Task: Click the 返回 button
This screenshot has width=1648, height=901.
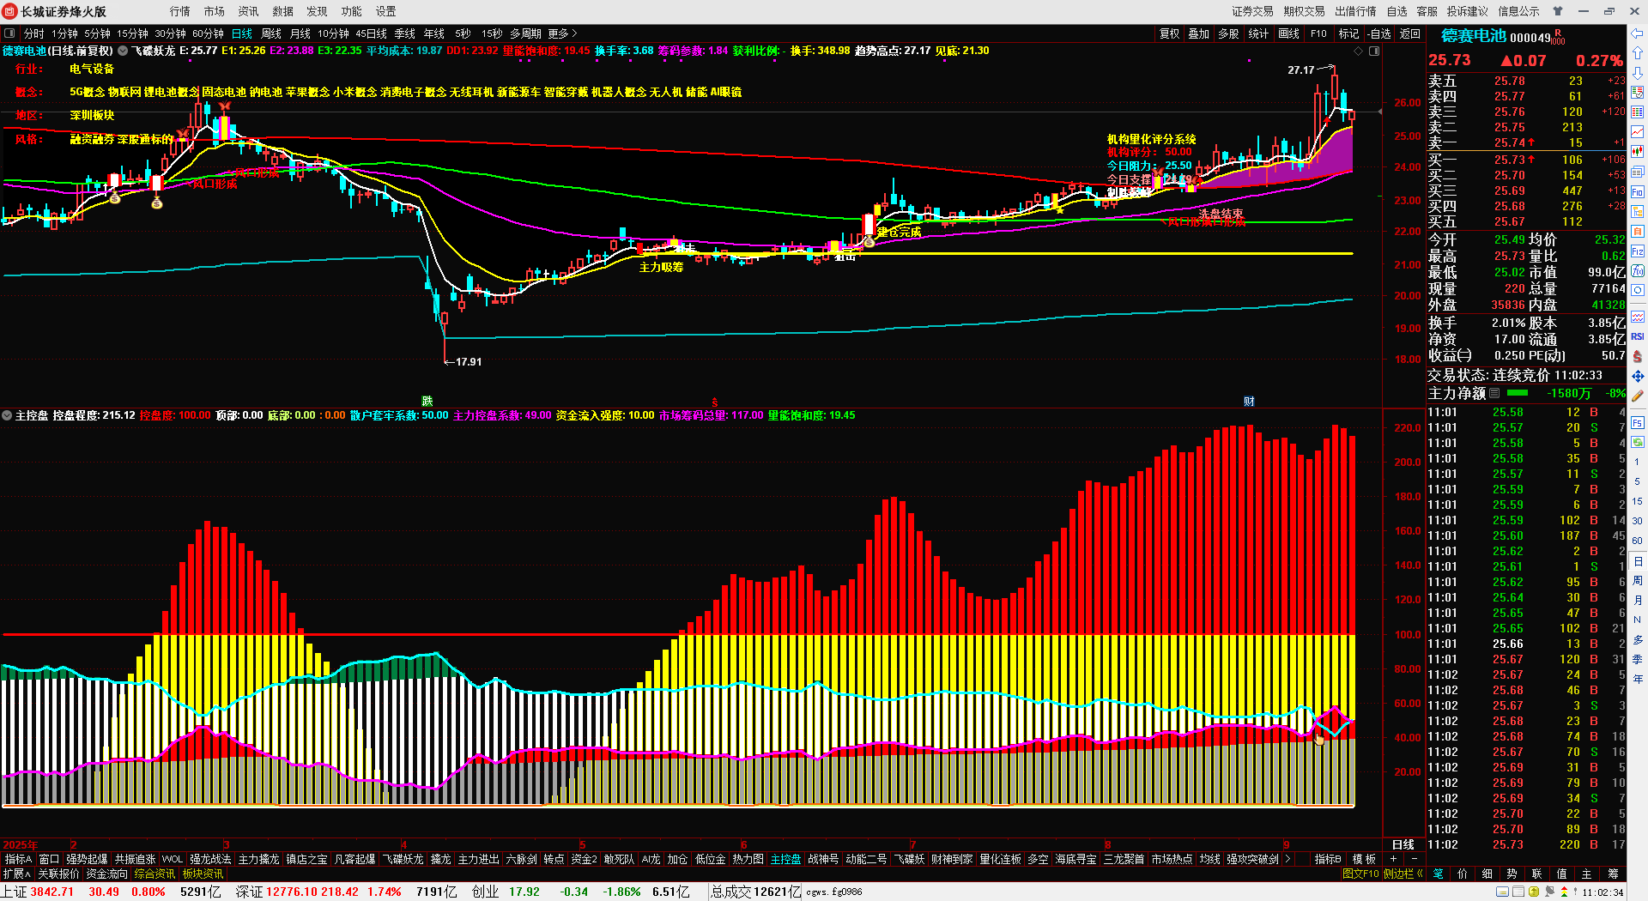Action: coord(1410,33)
